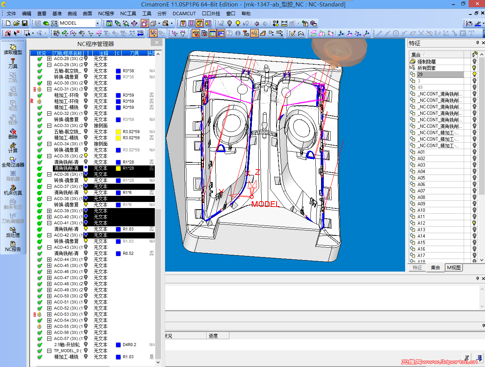This screenshot has width=485, height=367.
Task: Open 机床仿真 machine simulation tool
Action: (13, 190)
